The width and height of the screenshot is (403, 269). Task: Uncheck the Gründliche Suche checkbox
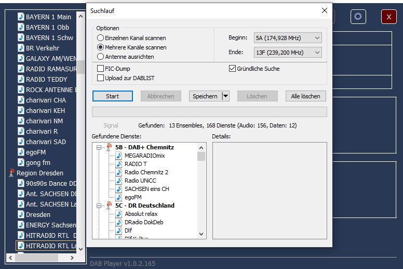232,69
